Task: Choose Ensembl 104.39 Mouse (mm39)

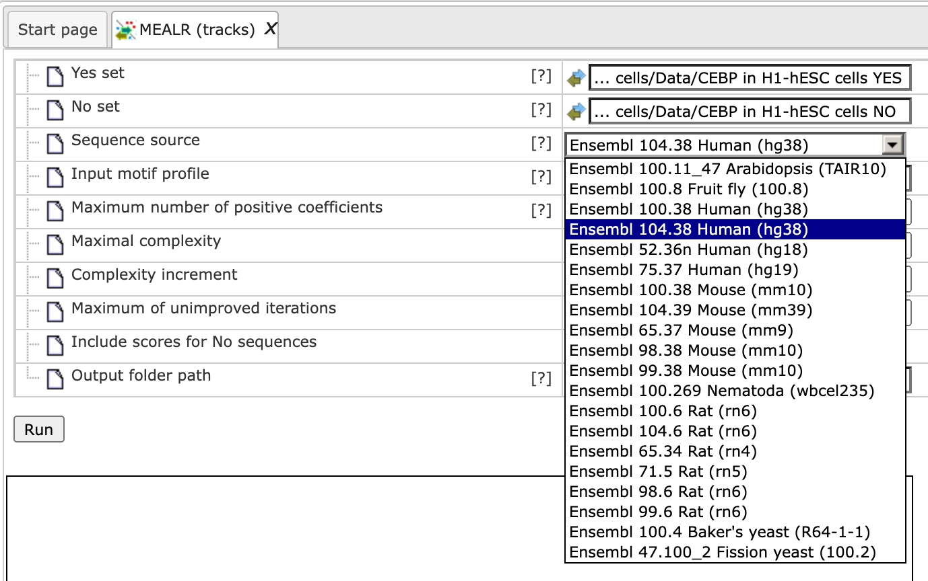Action: pos(735,310)
